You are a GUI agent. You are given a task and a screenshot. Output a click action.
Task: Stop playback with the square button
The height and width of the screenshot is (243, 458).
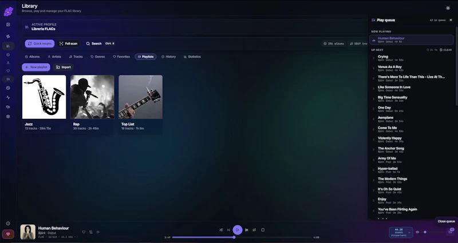[263, 230]
